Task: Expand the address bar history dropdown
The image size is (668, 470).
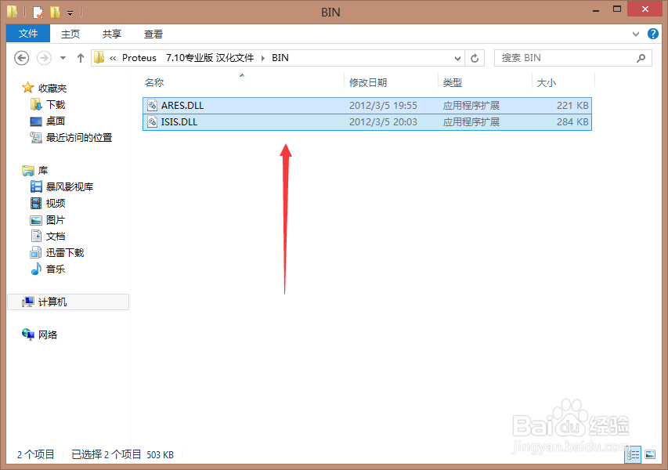Action: (x=457, y=58)
